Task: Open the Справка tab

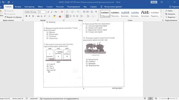Action: pyautogui.click(x=93, y=7)
